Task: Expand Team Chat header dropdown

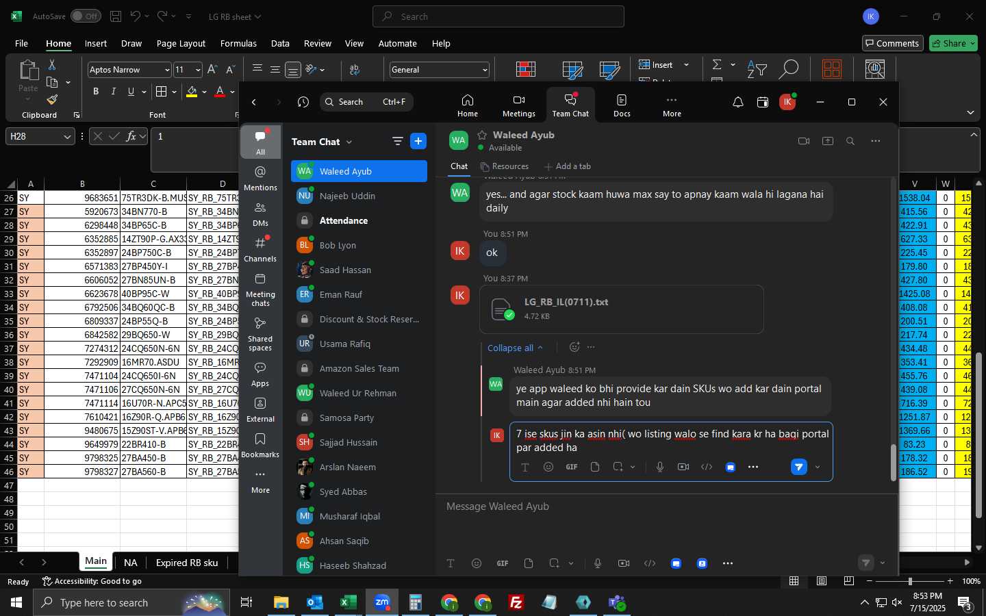Action: click(349, 142)
